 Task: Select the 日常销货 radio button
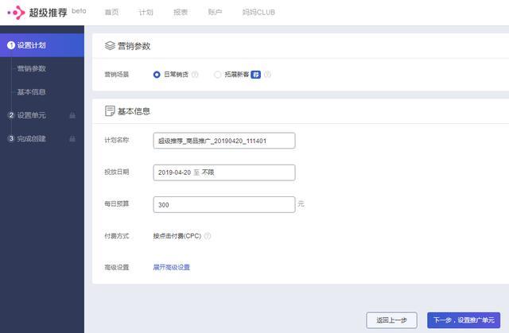coord(157,75)
